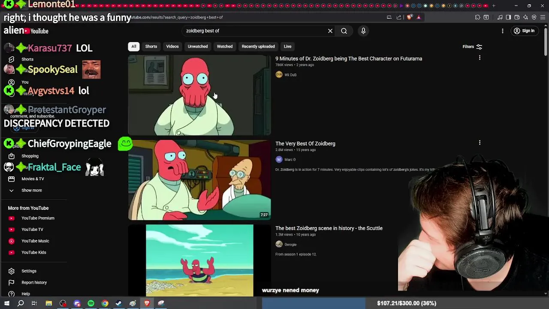
Task: Open the Brave VPN shield icon
Action: click(x=534, y=17)
